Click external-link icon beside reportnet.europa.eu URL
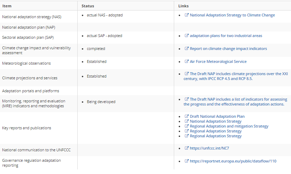291x174 pixels. coord(186,161)
